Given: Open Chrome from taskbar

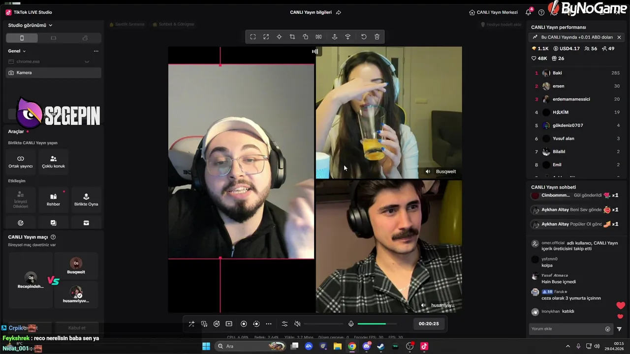Looking at the screenshot, I should tap(352, 346).
